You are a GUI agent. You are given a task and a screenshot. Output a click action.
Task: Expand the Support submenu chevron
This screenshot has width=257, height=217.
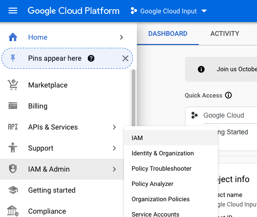[114, 148]
